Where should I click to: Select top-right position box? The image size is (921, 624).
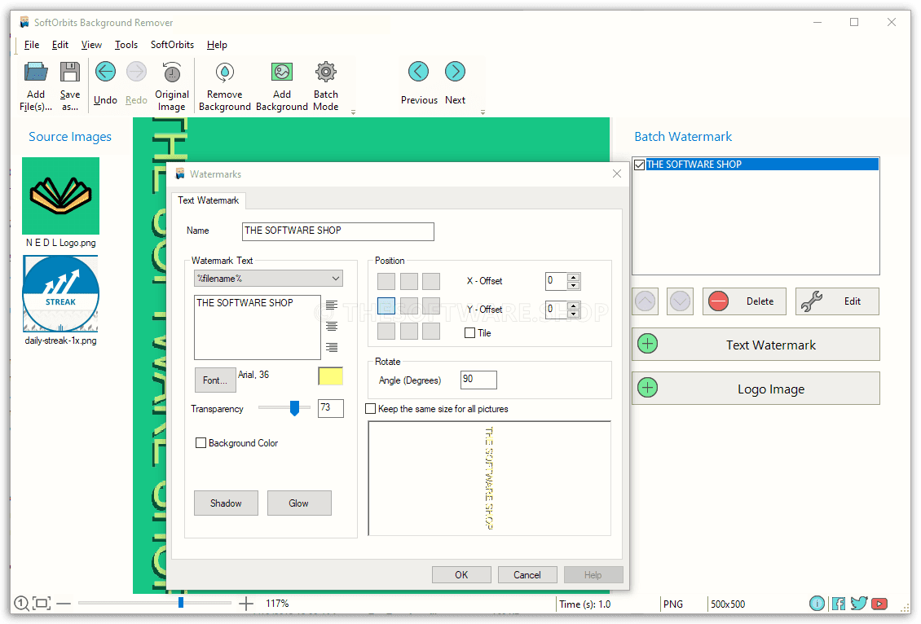point(431,281)
